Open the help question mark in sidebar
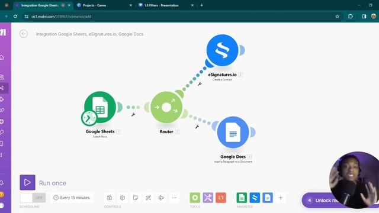This screenshot has height=213, width=379. tap(2, 194)
